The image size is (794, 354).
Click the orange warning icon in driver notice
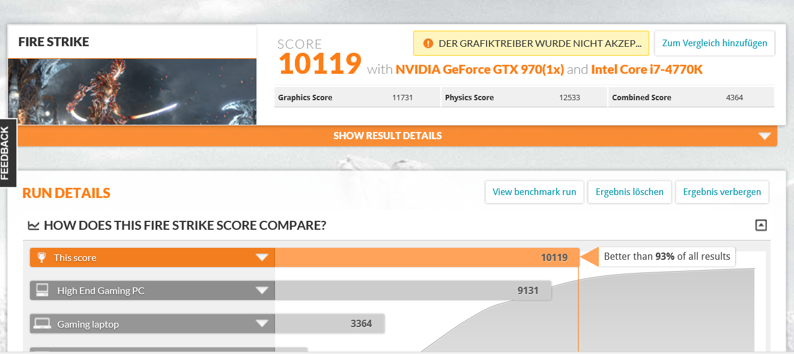point(428,43)
